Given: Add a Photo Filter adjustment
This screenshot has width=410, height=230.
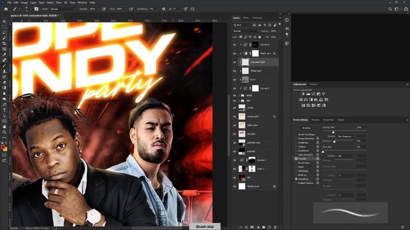Looking at the screenshot, I should pos(316,100).
